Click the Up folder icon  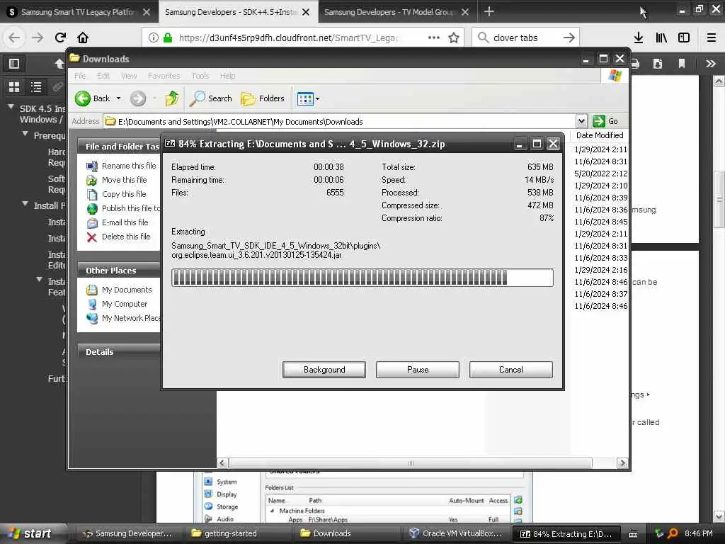tap(172, 98)
